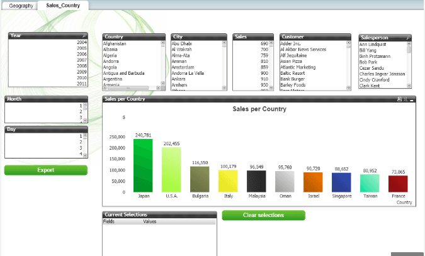
Task: Click the Salesperson list vertical scrollbar thumb
Action: pyautogui.click(x=409, y=50)
